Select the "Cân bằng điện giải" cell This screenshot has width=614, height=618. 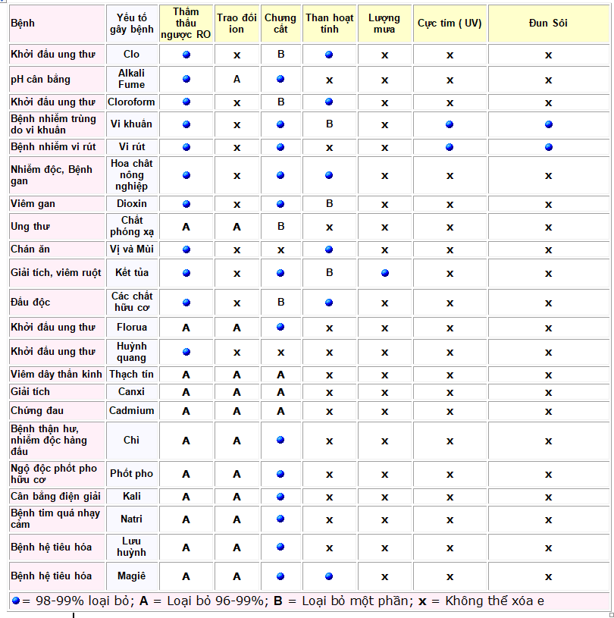tap(57, 496)
